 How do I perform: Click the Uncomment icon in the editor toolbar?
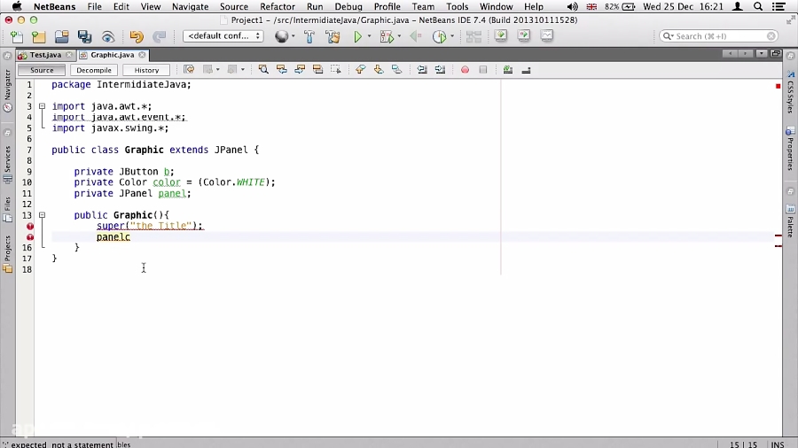tap(526, 70)
